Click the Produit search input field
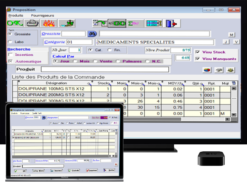Image resolution: width=247 pixels, height=182 pixels. tap(105, 69)
